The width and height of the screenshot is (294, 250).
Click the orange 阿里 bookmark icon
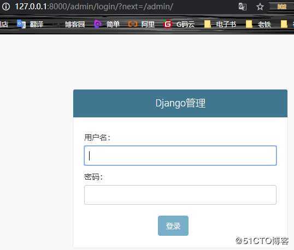tap(133, 24)
